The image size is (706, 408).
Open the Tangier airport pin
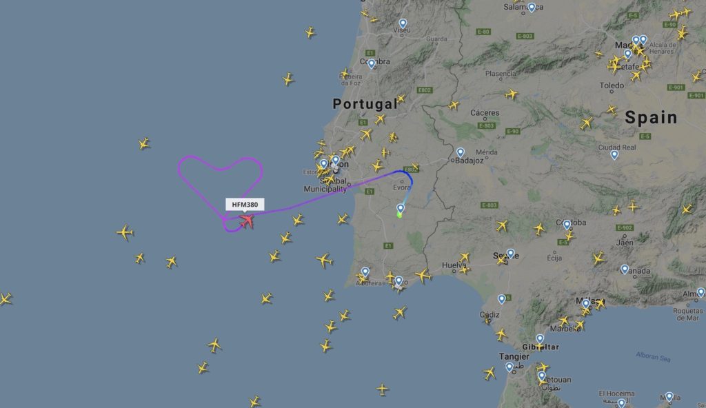pos(510,367)
